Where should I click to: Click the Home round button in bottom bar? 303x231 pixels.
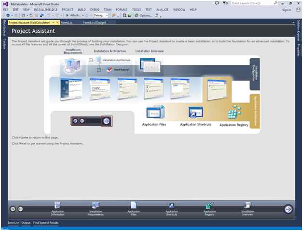(13, 209)
